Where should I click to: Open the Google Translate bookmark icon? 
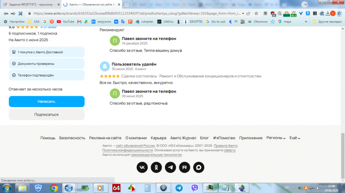coord(123,21)
